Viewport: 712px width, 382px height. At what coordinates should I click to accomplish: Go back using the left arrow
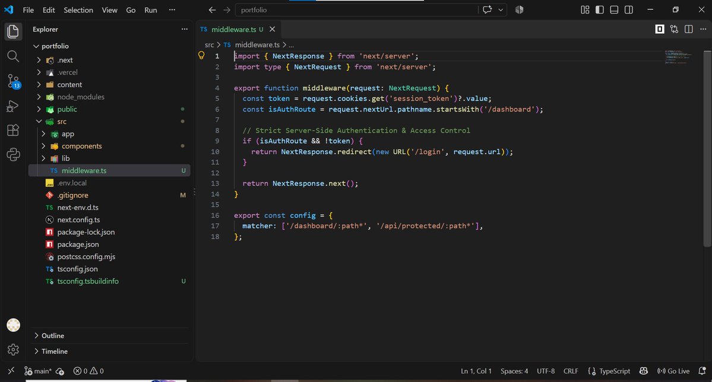click(212, 10)
